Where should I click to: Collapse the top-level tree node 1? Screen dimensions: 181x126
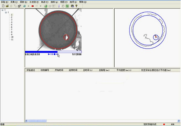pyautogui.click(x=2, y=10)
